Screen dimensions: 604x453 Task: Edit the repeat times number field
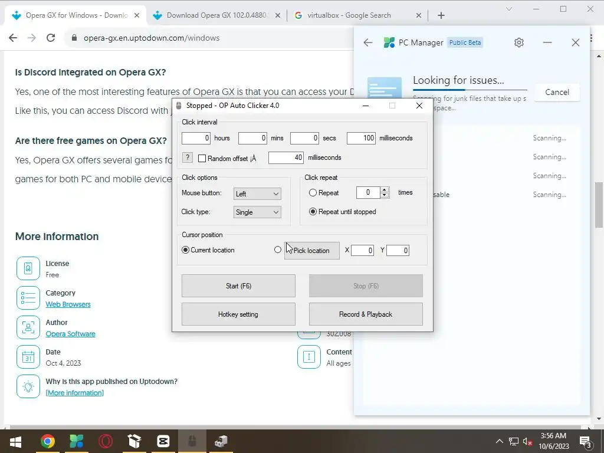tap(368, 192)
